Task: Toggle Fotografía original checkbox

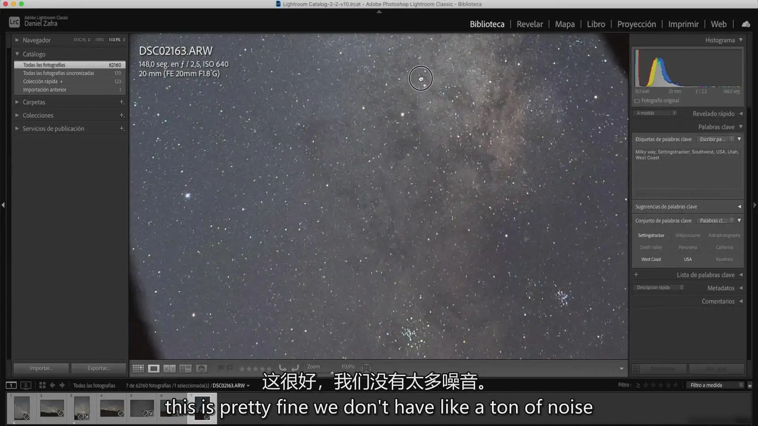Action: pos(637,101)
